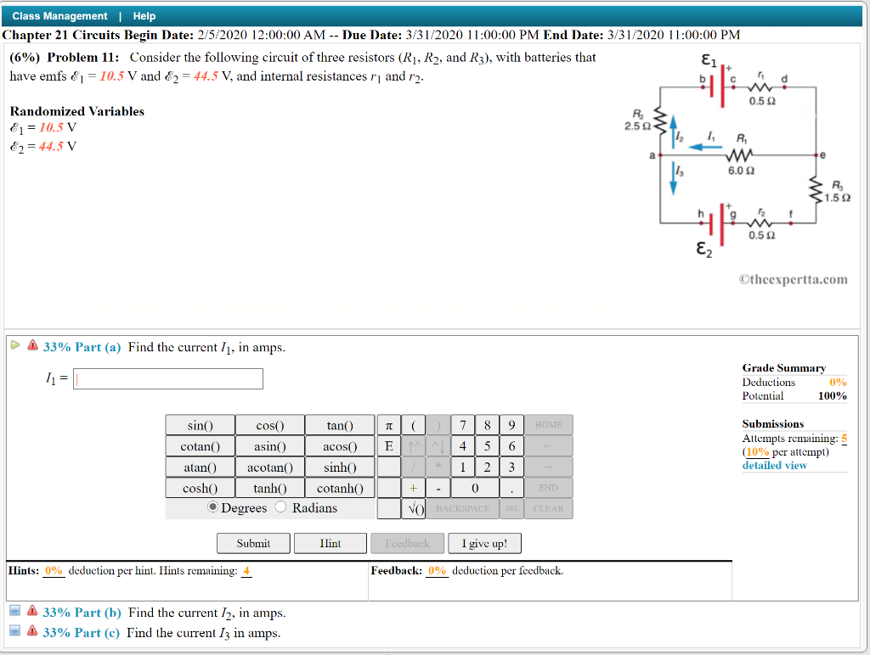Viewport: 870px width, 655px height.
Task: Click the Hint button
Action: click(x=330, y=543)
